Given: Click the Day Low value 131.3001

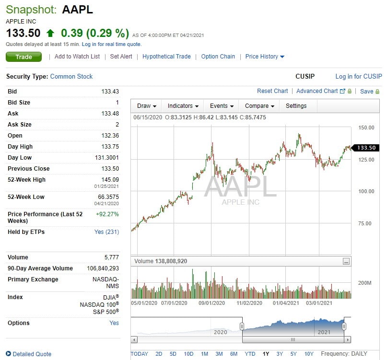Looking at the screenshot, I should [107, 158].
